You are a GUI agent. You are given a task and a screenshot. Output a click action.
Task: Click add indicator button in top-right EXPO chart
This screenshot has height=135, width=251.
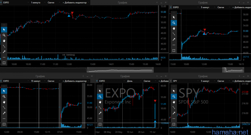point(241,7)
